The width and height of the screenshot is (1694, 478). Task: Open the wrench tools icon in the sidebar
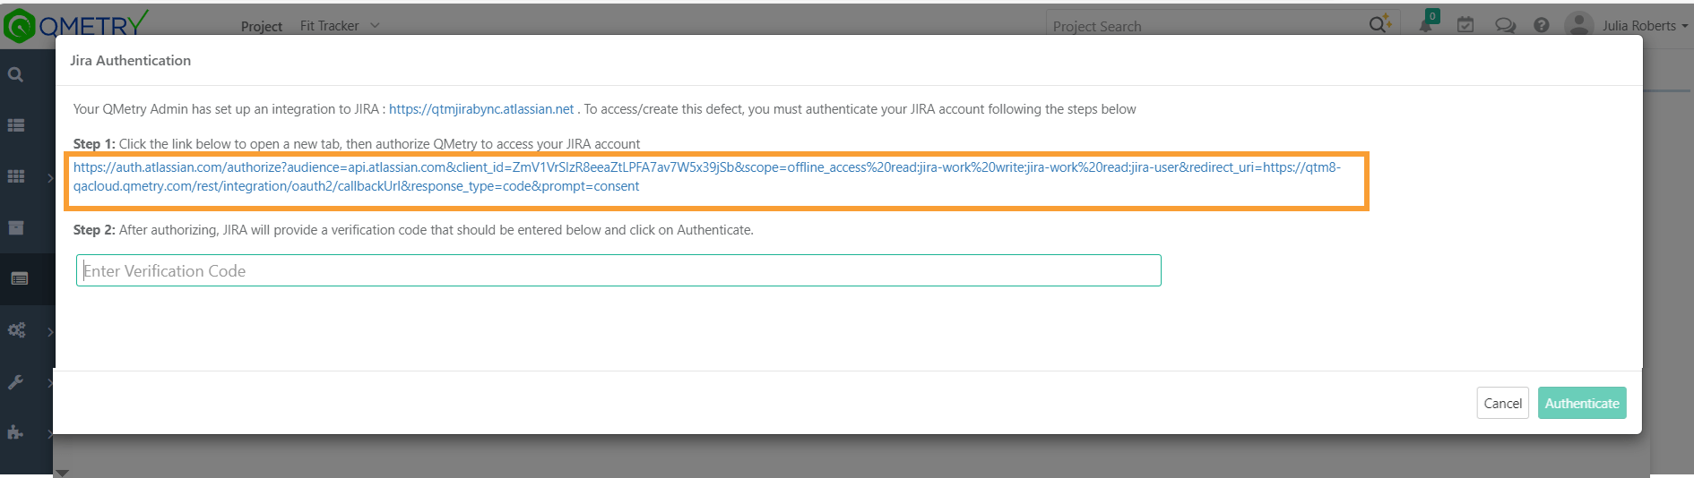coord(16,382)
